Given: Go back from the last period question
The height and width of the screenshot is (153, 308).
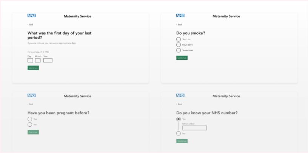Looking at the screenshot, I should [31, 24].
